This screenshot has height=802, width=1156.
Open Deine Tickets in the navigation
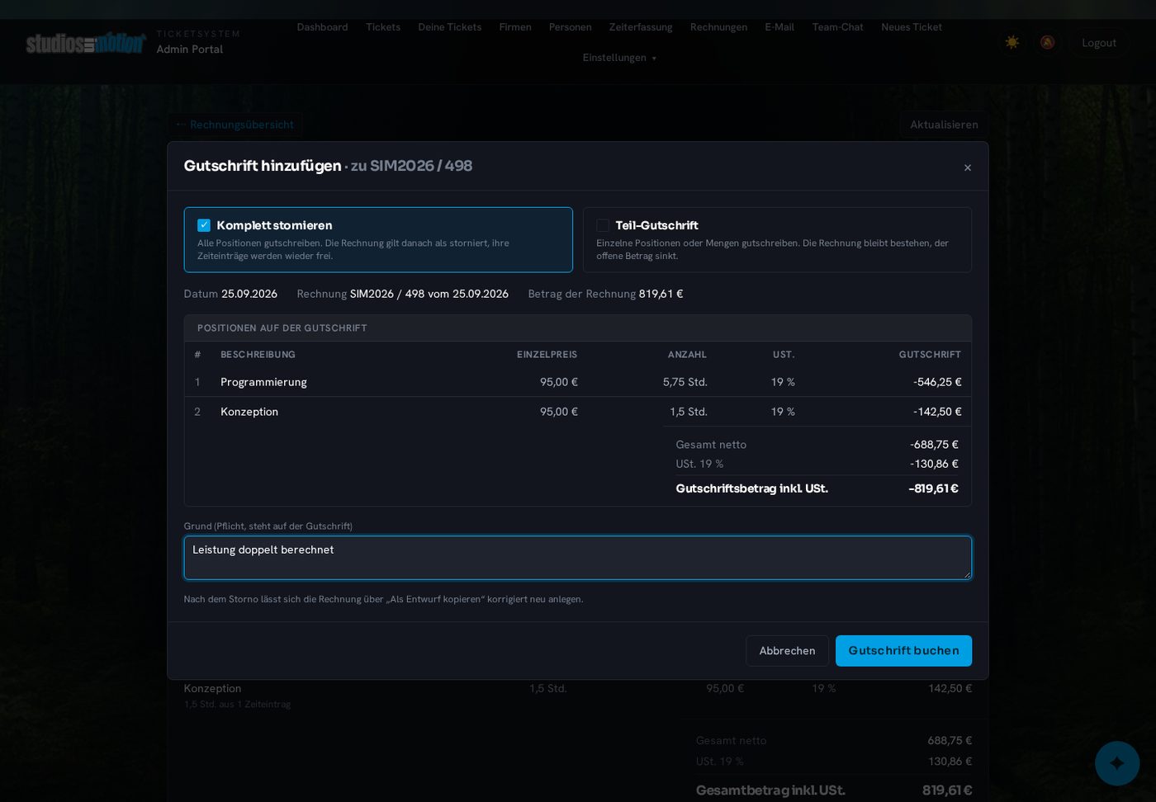[450, 27]
